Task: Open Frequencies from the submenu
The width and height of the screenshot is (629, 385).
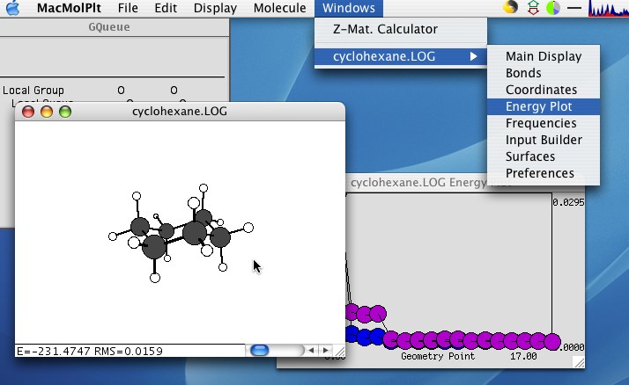Action: (x=541, y=123)
